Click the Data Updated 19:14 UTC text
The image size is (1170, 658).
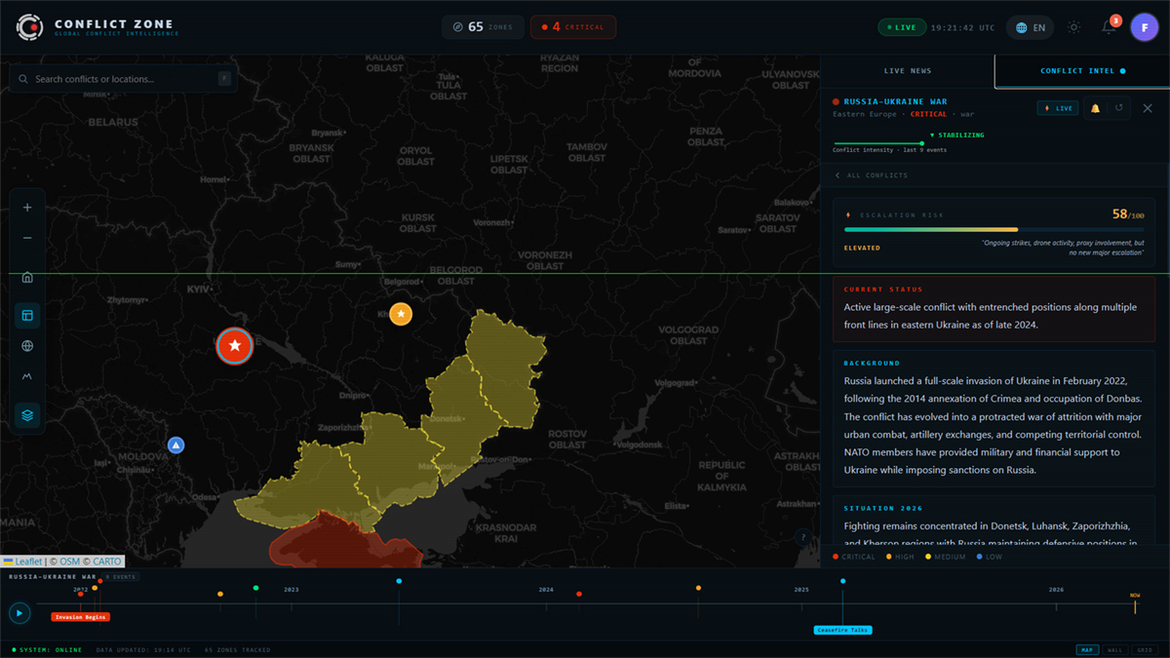(143, 650)
